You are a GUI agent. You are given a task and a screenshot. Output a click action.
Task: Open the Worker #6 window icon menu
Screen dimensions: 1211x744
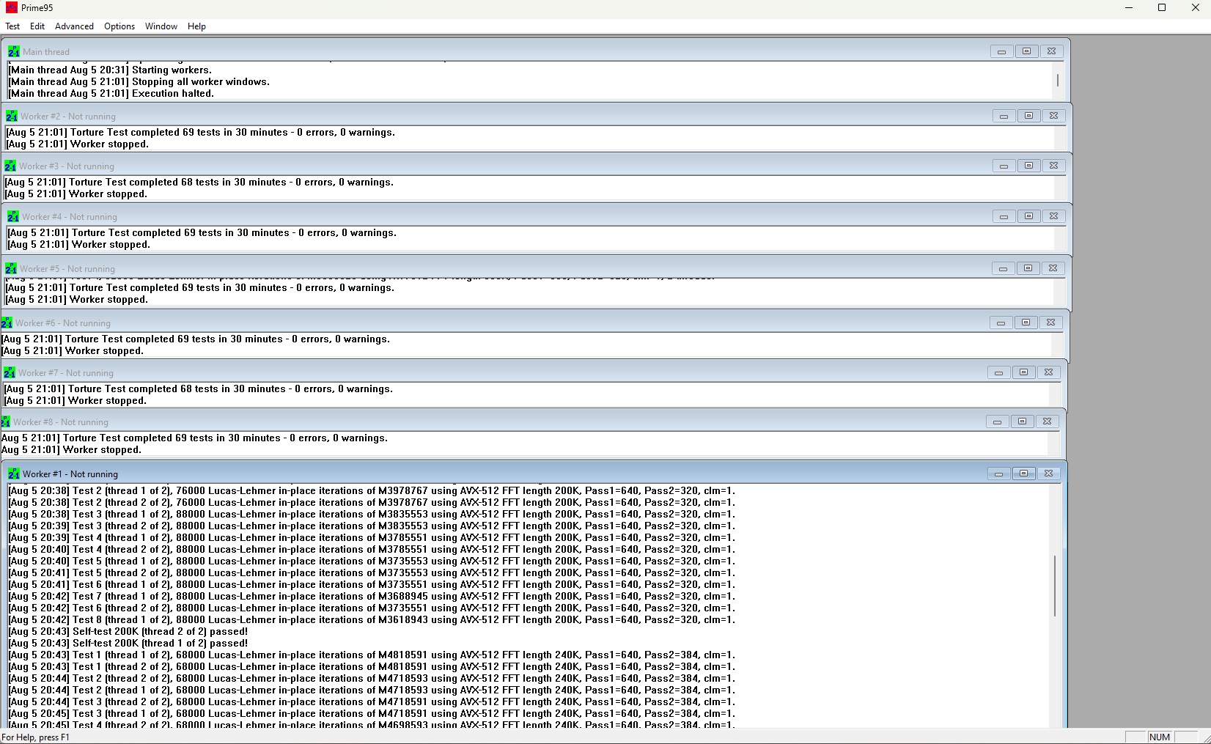[7, 323]
